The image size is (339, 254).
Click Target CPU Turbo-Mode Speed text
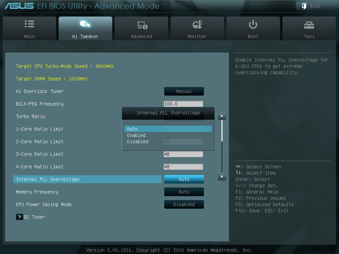(65, 66)
